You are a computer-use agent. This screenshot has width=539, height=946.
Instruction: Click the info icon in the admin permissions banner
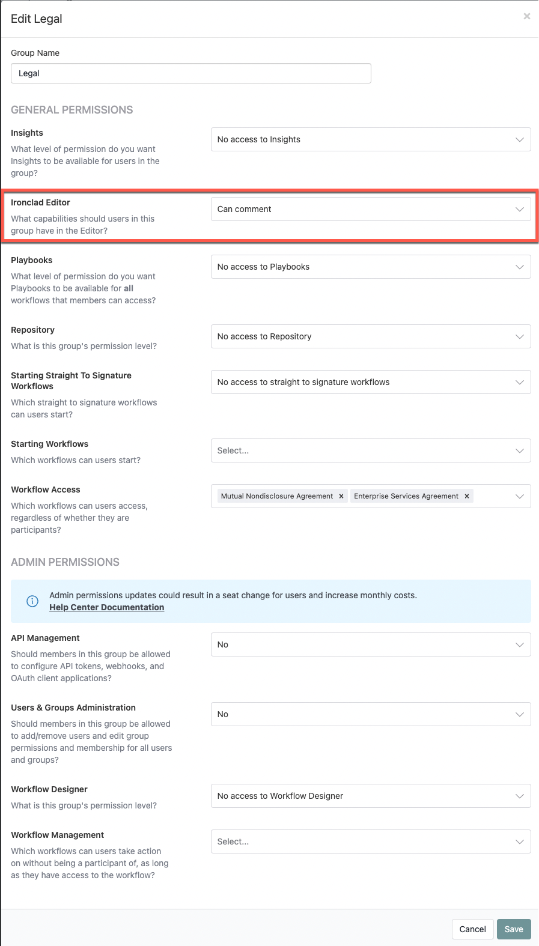32,601
